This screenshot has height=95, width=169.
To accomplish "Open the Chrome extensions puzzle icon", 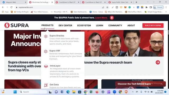I will (x=146, y=7).
